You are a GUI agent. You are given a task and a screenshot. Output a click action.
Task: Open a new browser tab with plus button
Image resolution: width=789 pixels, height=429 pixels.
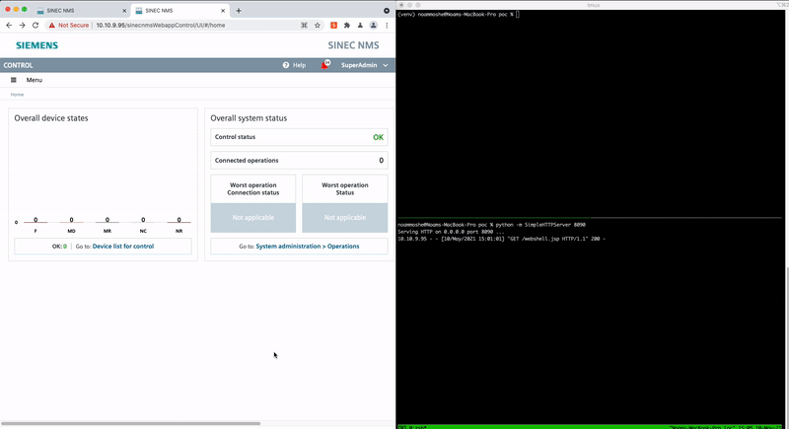click(239, 10)
